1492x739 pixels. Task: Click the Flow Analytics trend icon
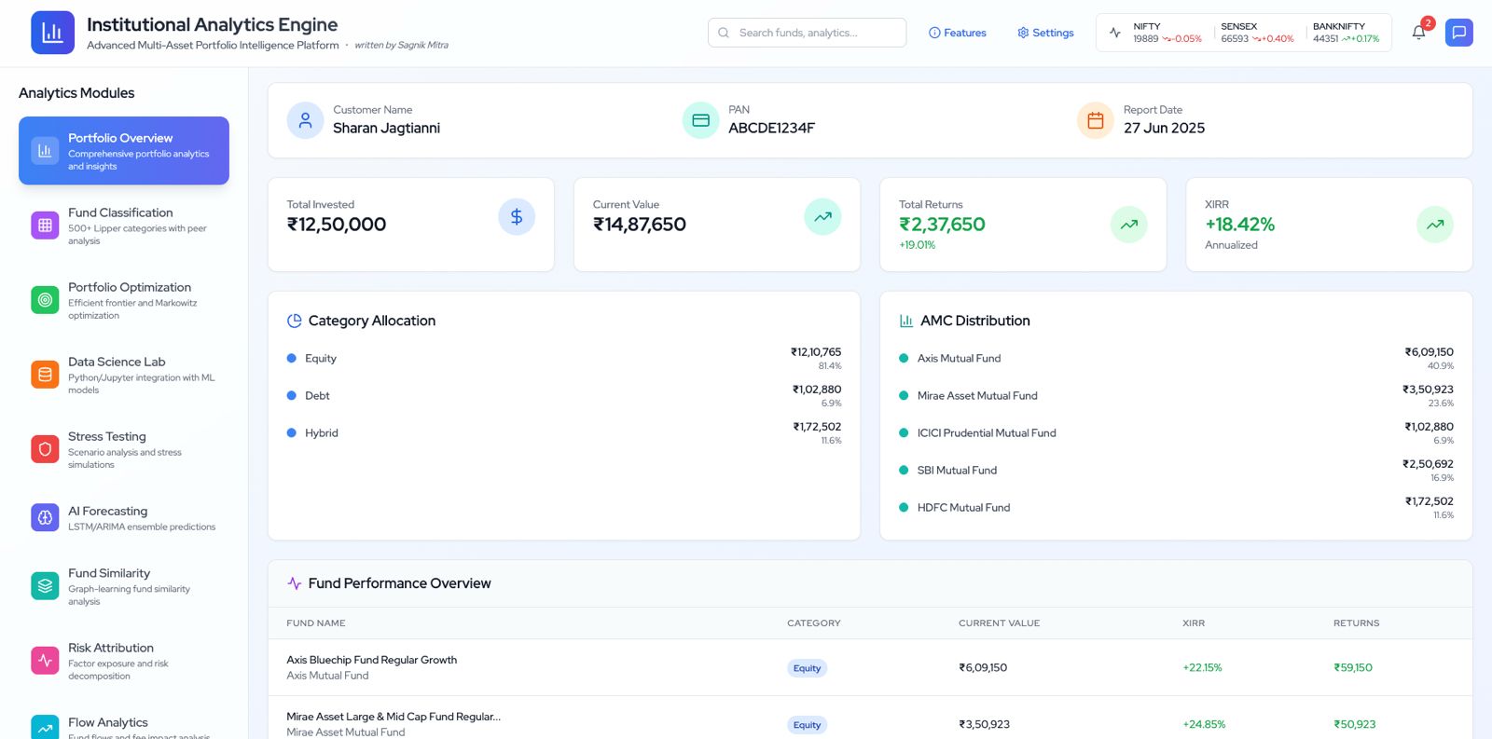(x=45, y=728)
